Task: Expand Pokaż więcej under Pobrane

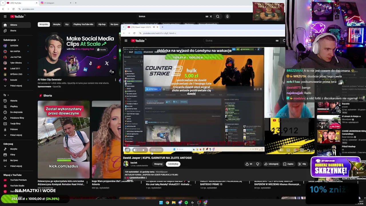Action: point(16,135)
